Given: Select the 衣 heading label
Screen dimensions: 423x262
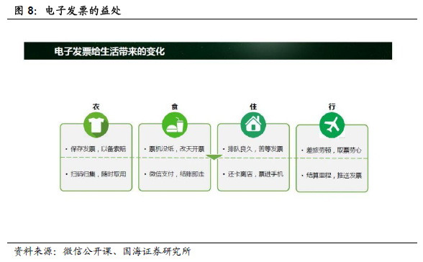Looking at the screenshot, I should click(96, 107).
